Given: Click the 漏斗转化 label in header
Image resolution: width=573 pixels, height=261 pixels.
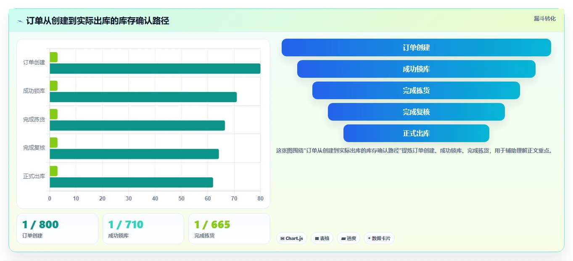Looking at the screenshot, I should pyautogui.click(x=545, y=19).
